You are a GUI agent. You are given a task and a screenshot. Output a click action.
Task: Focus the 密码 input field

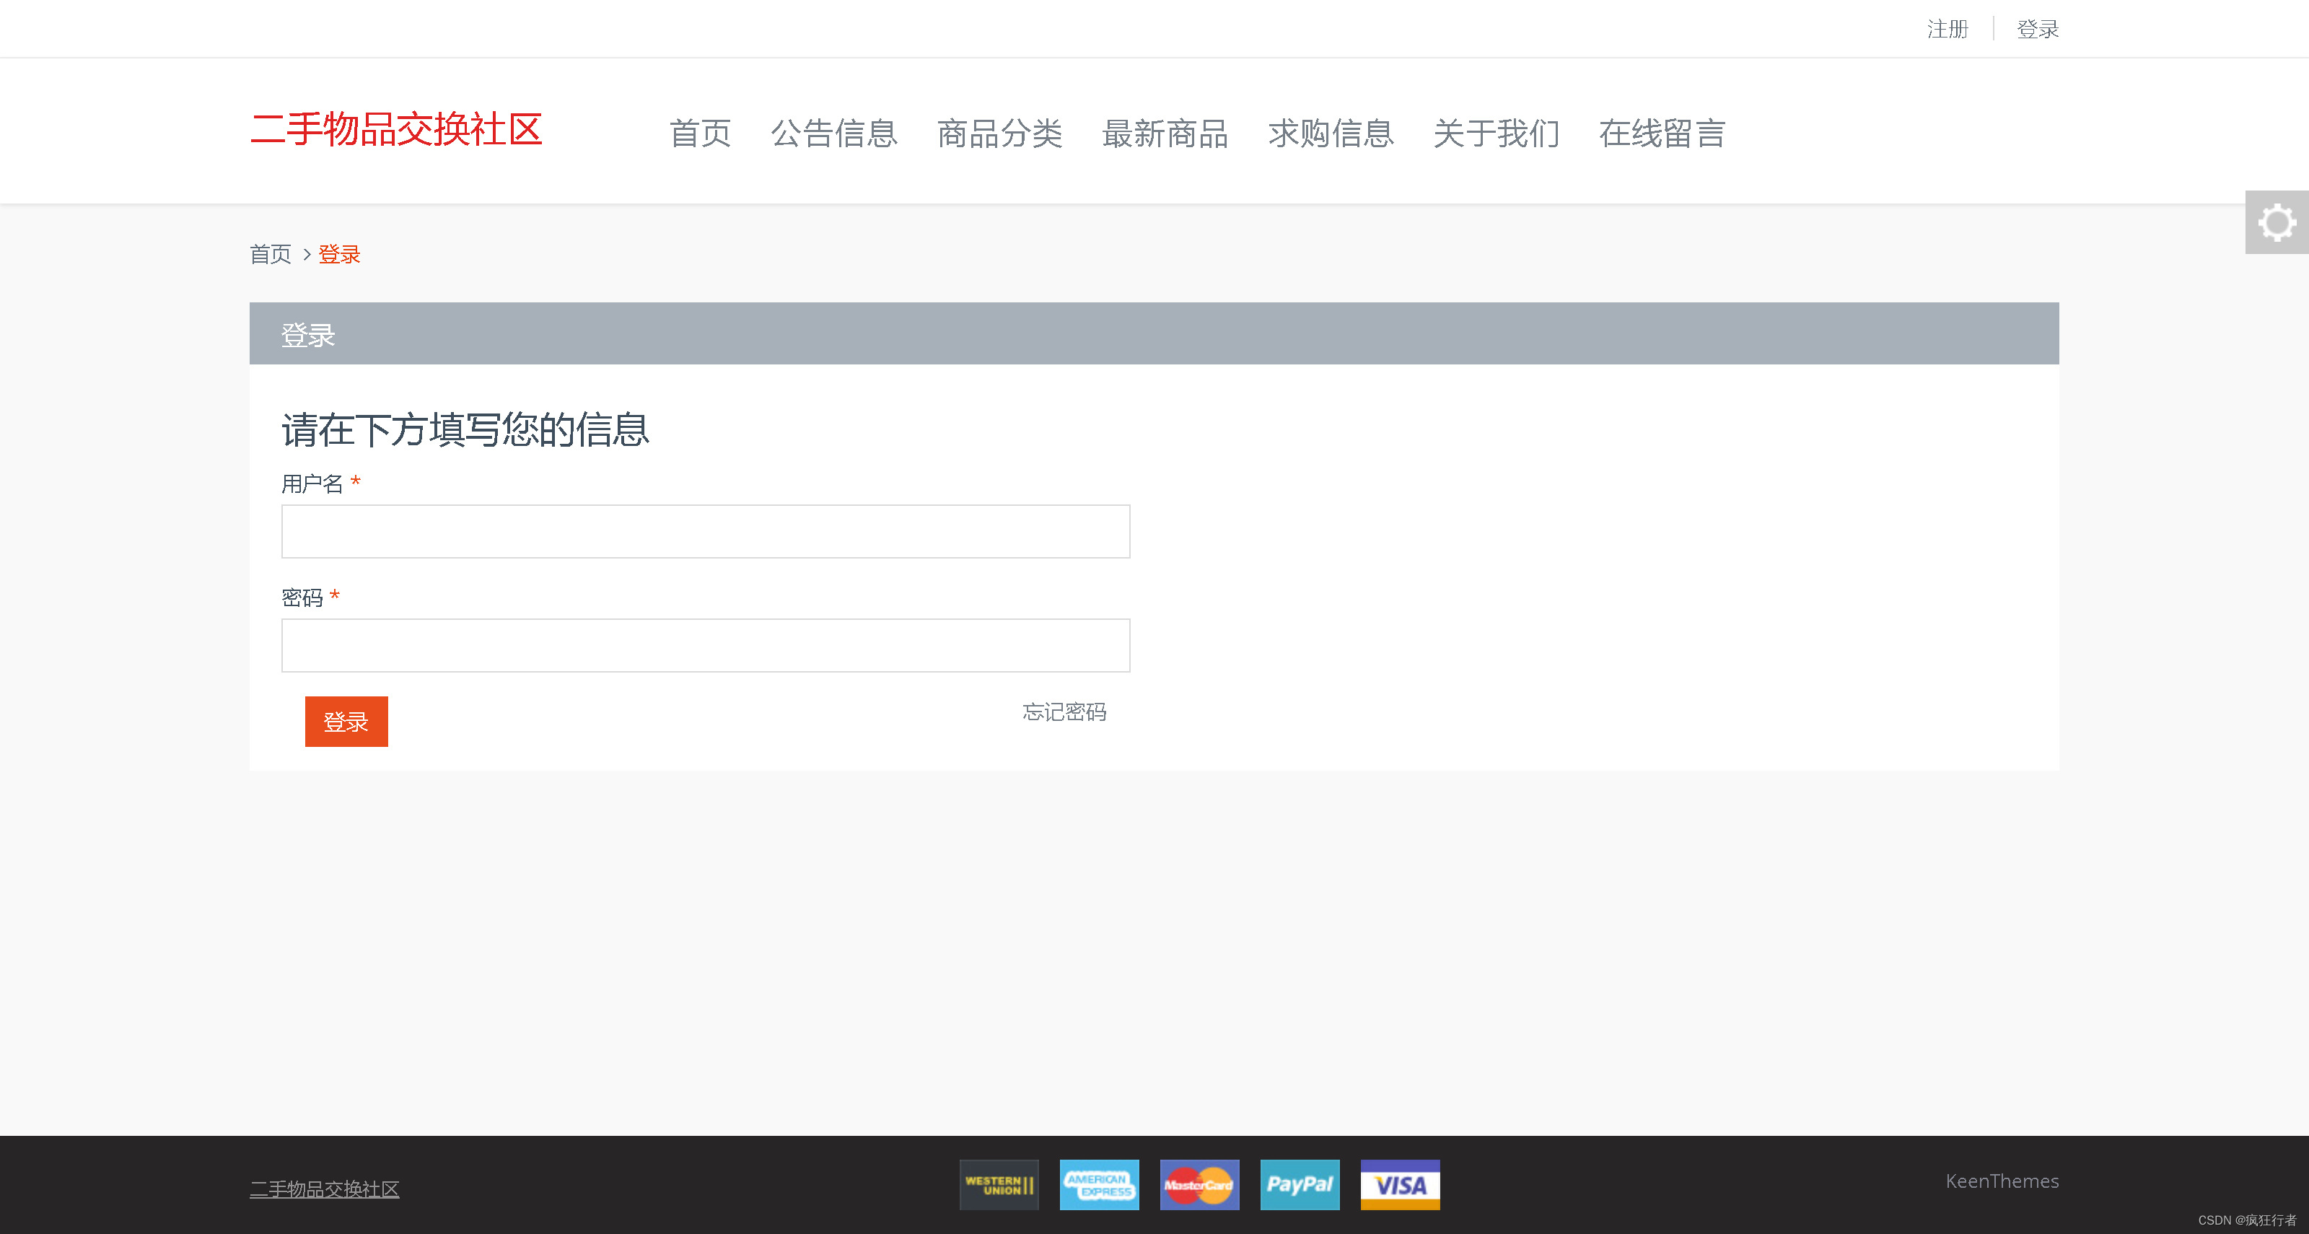(x=706, y=645)
